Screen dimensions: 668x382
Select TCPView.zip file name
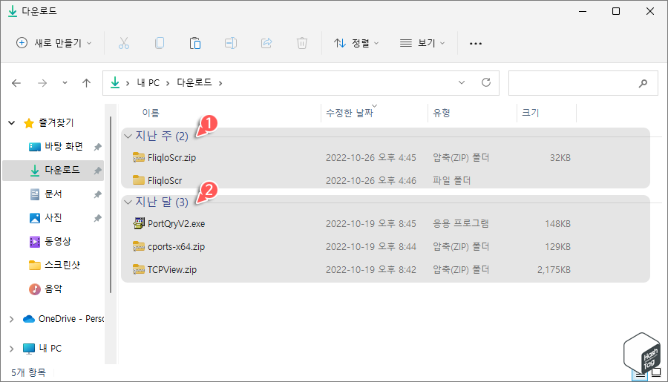coord(172,269)
